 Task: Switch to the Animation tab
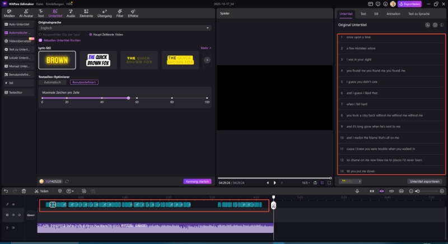(393, 13)
